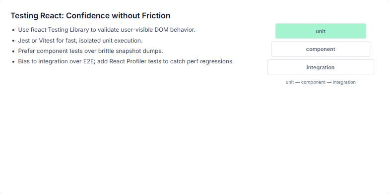Click the phrase React Profiler in last bullet
389x194 pixels.
(x=128, y=61)
